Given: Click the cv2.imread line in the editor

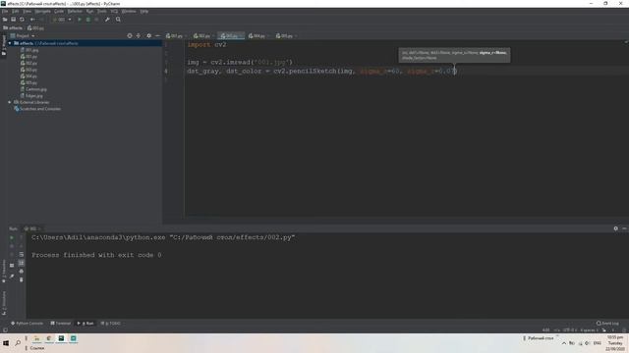Looking at the screenshot, I should 240,63.
